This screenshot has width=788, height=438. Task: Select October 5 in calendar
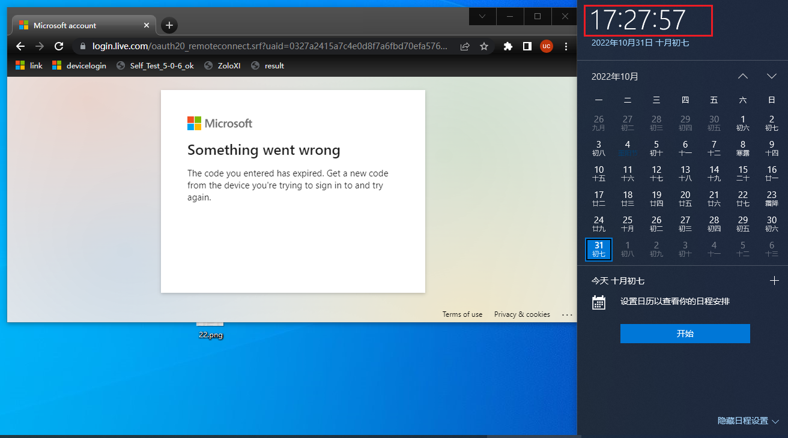pos(656,148)
